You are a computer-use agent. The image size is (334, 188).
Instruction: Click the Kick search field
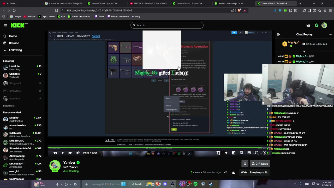click(x=167, y=25)
